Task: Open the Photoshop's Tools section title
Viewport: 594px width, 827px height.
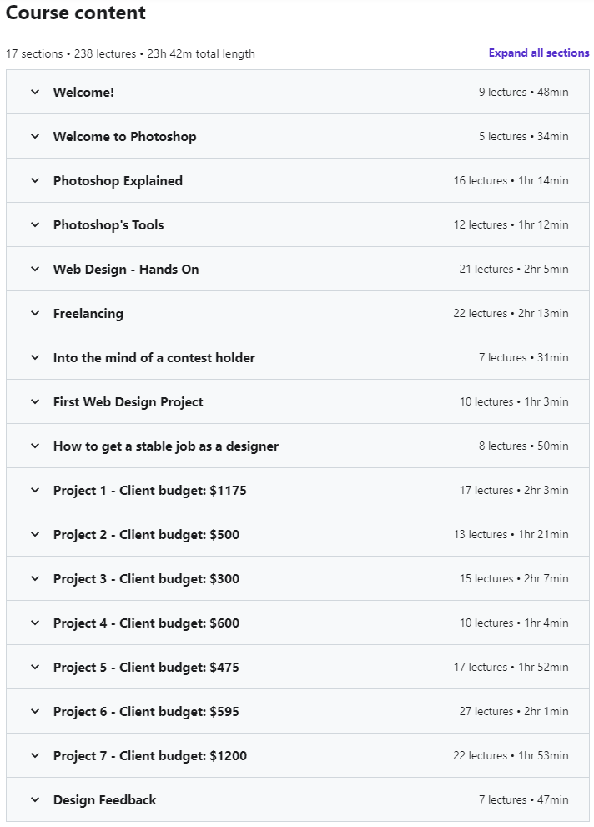Action: pyautogui.click(x=108, y=225)
